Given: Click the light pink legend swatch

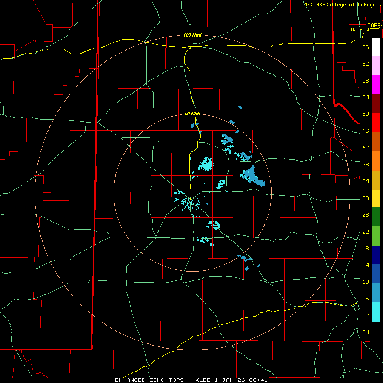Looking at the screenshot, I should (x=376, y=66).
